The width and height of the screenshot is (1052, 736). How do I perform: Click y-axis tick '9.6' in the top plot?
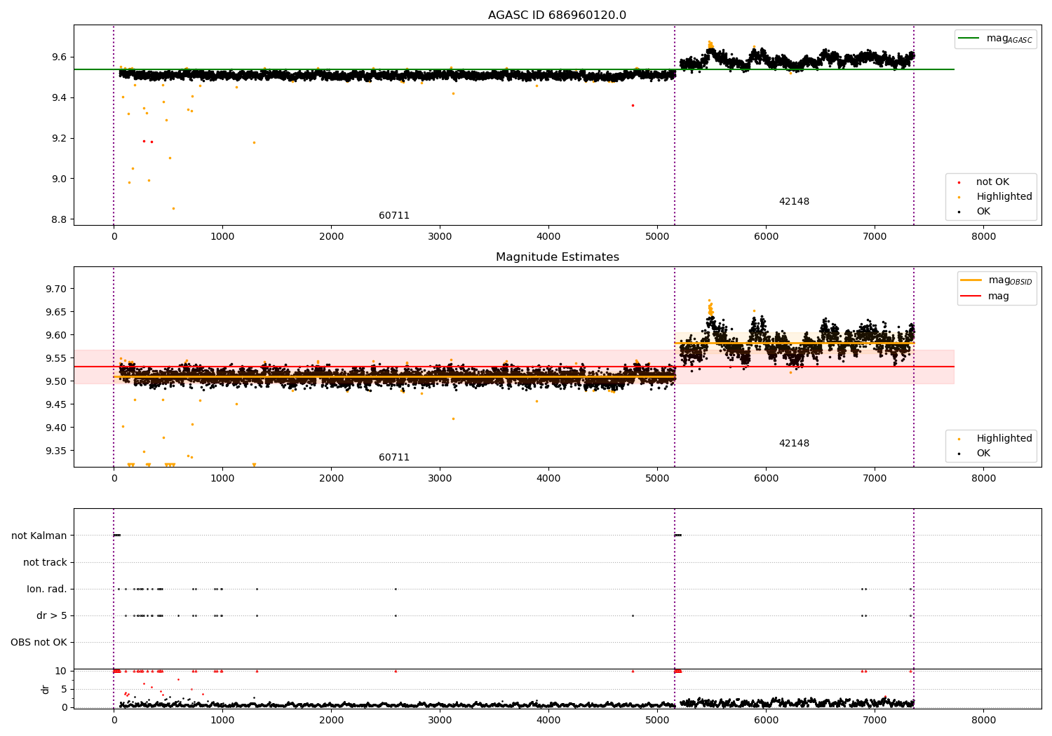click(x=58, y=57)
